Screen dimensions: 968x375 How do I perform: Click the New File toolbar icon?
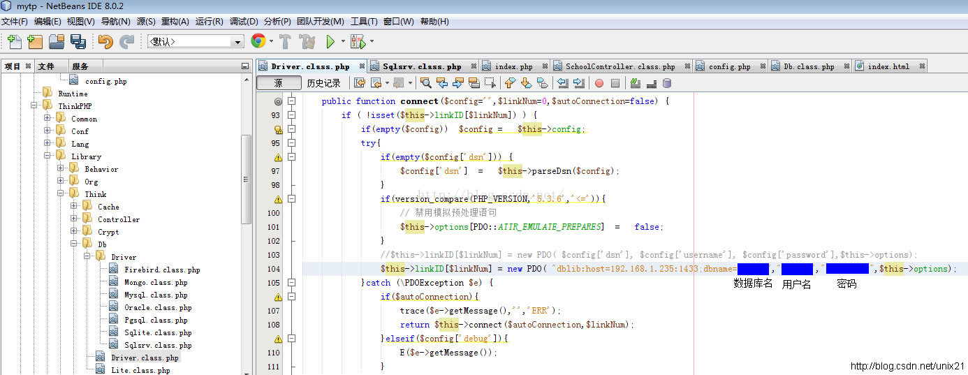pos(14,42)
